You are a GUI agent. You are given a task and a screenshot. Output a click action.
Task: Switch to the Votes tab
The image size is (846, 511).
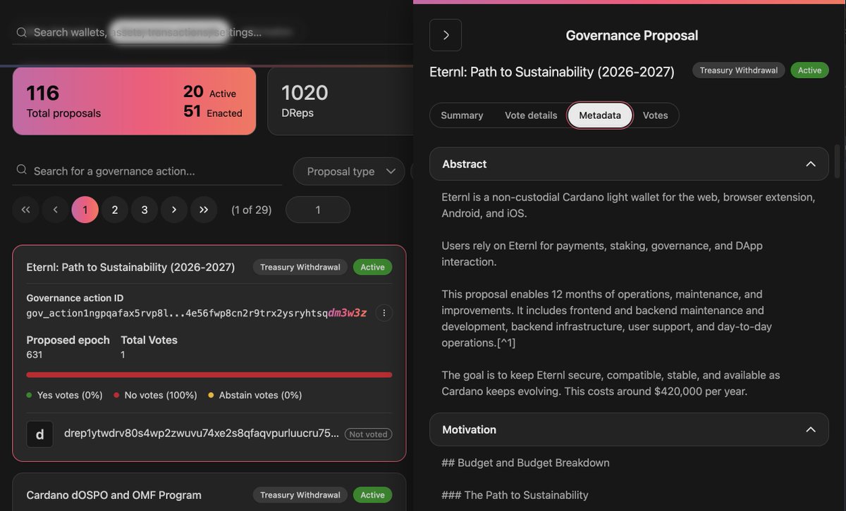pyautogui.click(x=655, y=115)
